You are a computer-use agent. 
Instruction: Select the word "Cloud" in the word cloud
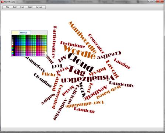point(81,62)
